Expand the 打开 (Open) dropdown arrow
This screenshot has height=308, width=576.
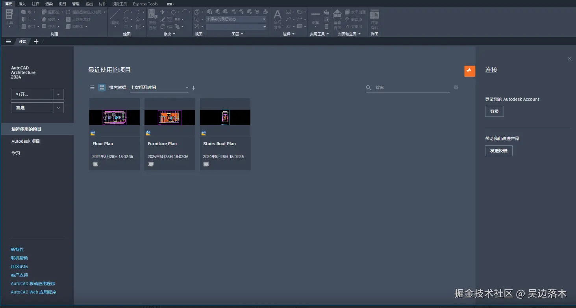point(58,94)
